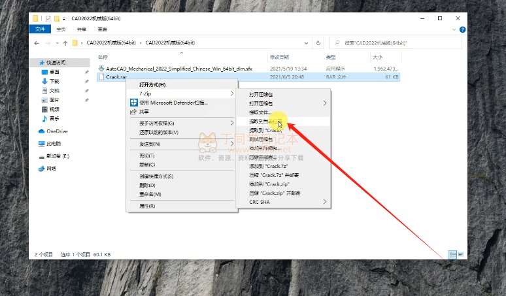
Task: Choose 测试压缩包 in the 7-Zip submenu
Action: coord(283,139)
